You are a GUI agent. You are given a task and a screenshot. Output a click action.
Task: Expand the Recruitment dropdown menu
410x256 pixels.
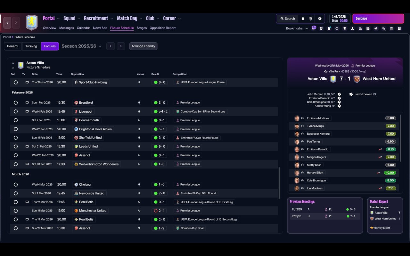pyautogui.click(x=99, y=19)
